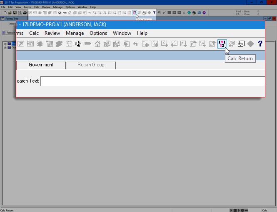Open the View menu
This screenshot has height=212, width=277.
pos(18,7)
